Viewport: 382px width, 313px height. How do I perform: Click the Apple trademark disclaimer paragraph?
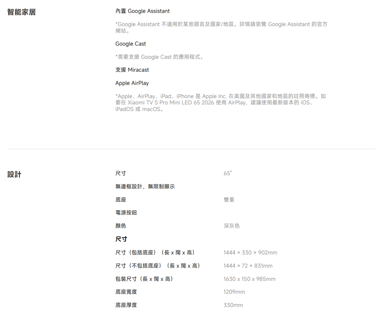point(221,103)
